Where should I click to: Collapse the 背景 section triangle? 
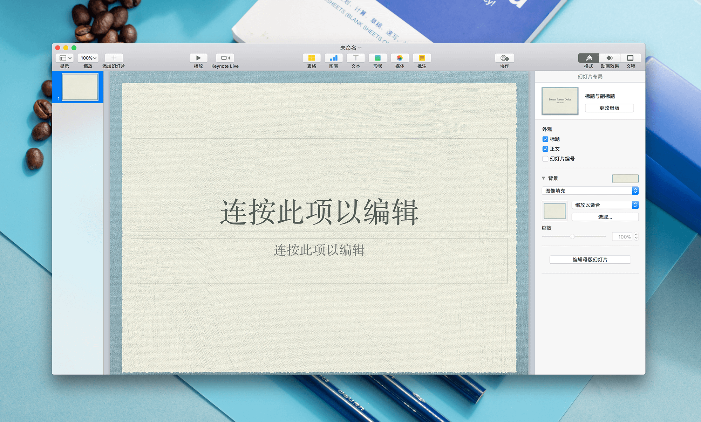pyautogui.click(x=544, y=178)
